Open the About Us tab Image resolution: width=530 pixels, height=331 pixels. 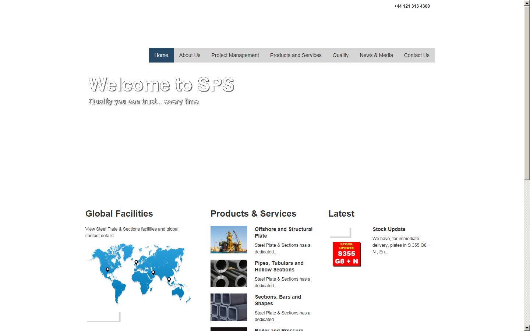pyautogui.click(x=190, y=55)
